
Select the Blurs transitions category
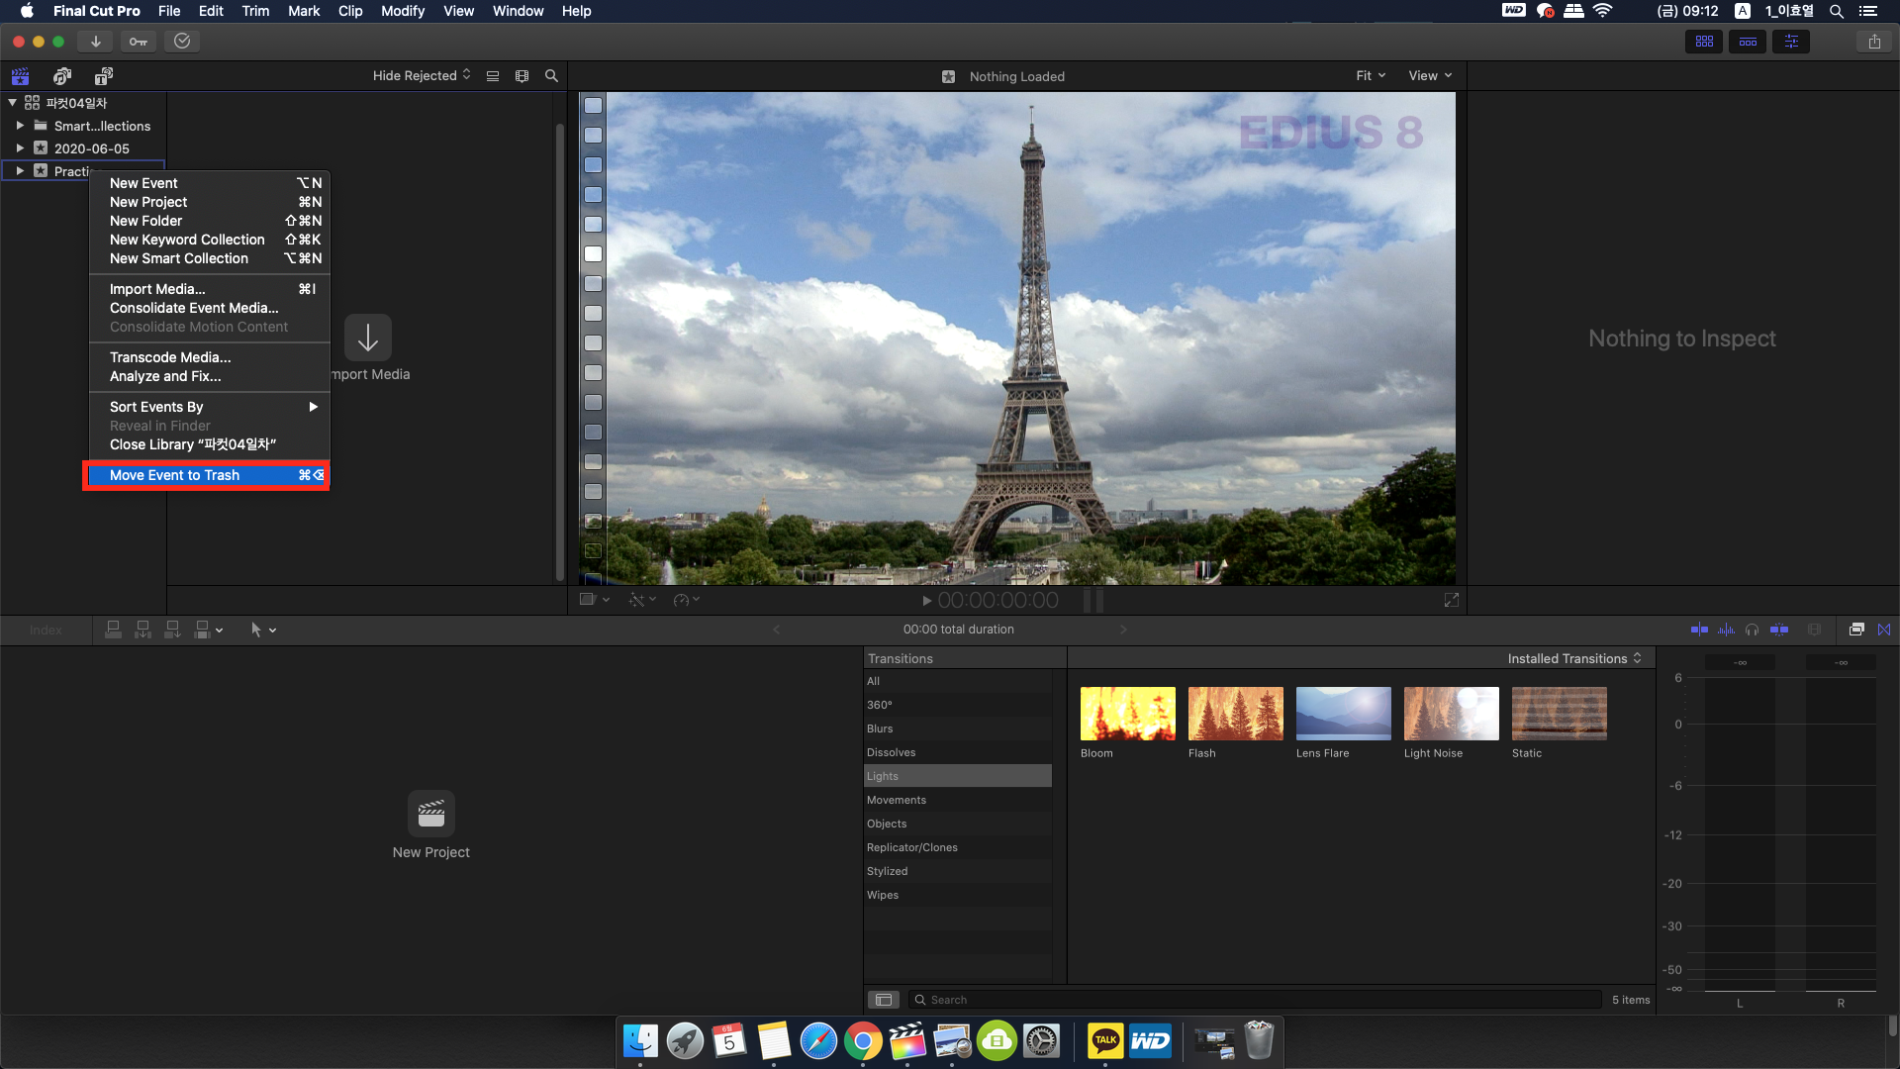(x=958, y=729)
